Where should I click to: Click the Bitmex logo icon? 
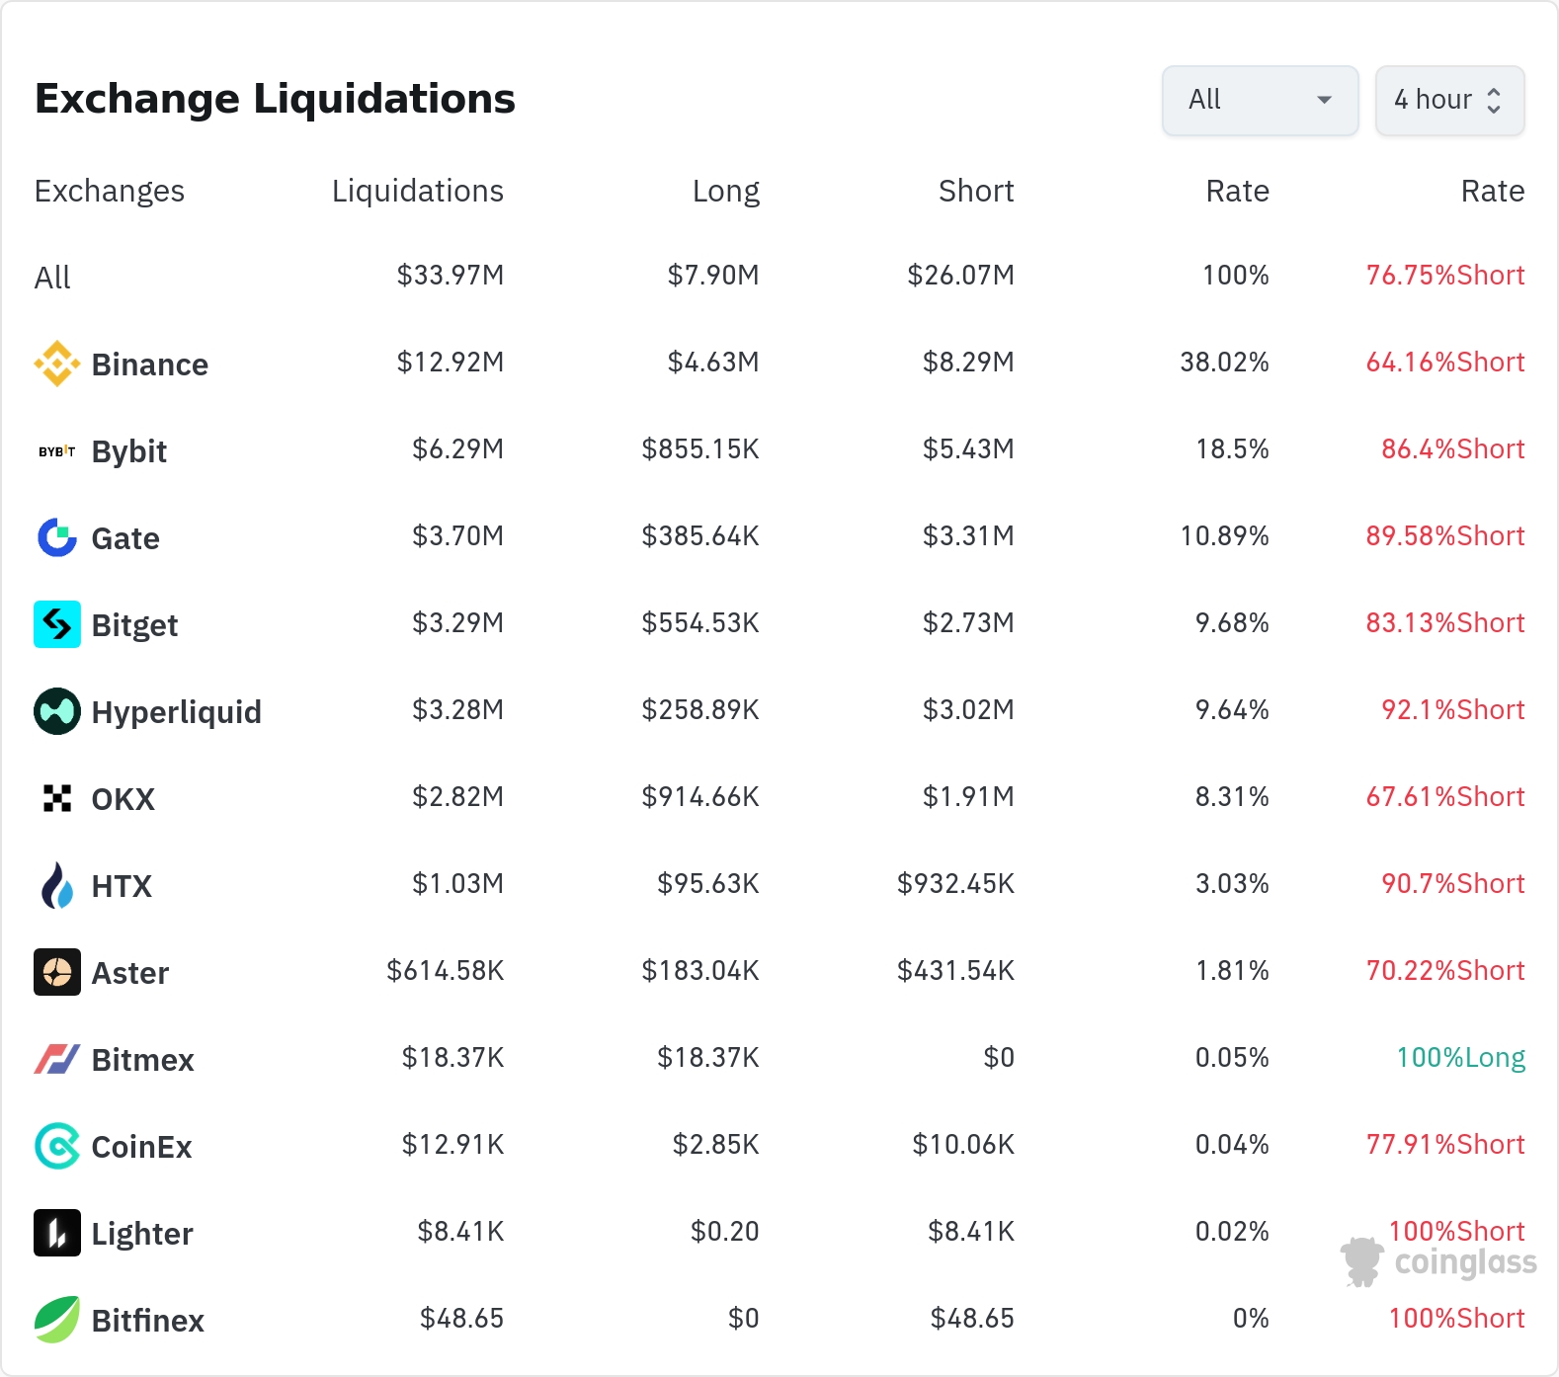[x=57, y=1059]
